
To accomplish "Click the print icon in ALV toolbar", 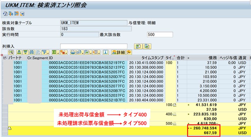I will coord(73,52).
